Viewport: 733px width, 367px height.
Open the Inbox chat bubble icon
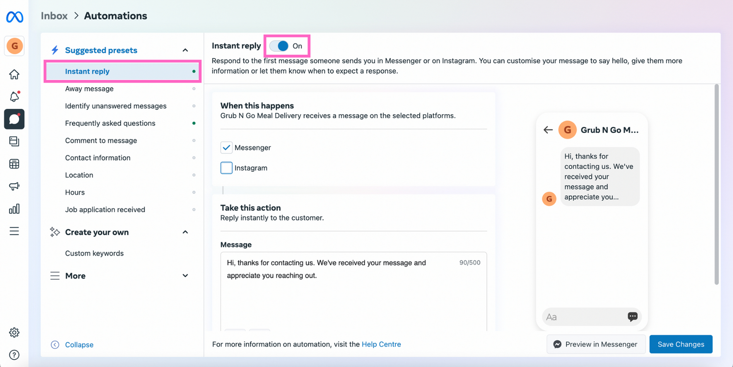tap(14, 119)
